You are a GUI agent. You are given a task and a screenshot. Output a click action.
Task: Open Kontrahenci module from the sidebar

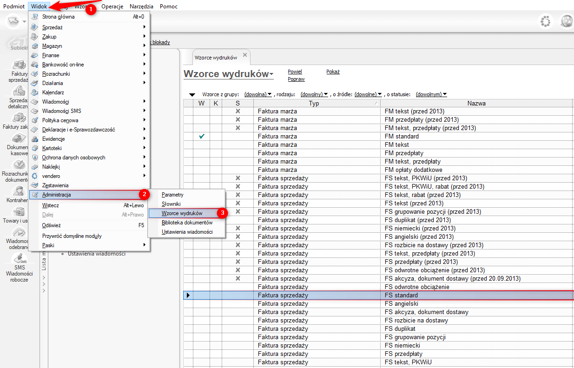[x=19, y=191]
